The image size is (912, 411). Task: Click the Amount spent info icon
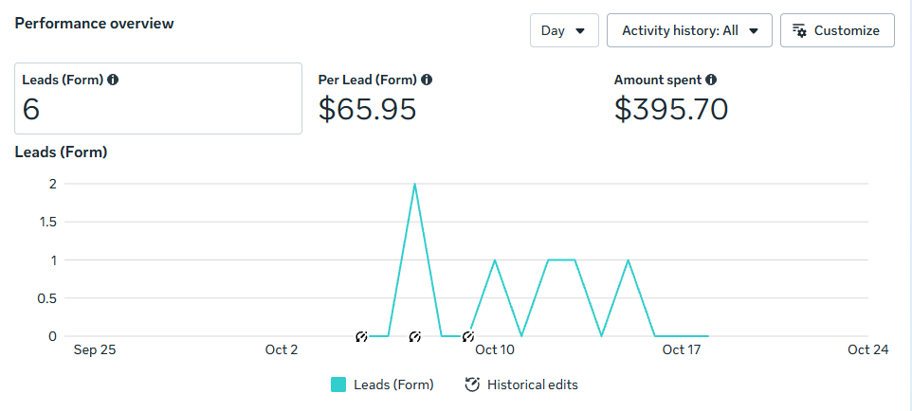(x=711, y=80)
